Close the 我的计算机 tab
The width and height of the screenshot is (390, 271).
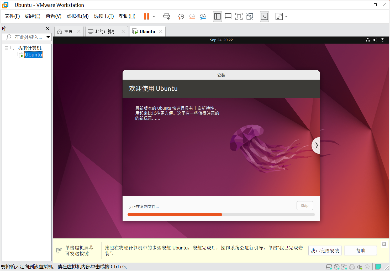tap(123, 32)
